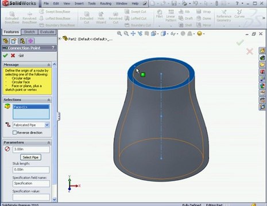Open the Fabricated Pipe route type dropdown
This screenshot has width=267, height=206.
47,125
